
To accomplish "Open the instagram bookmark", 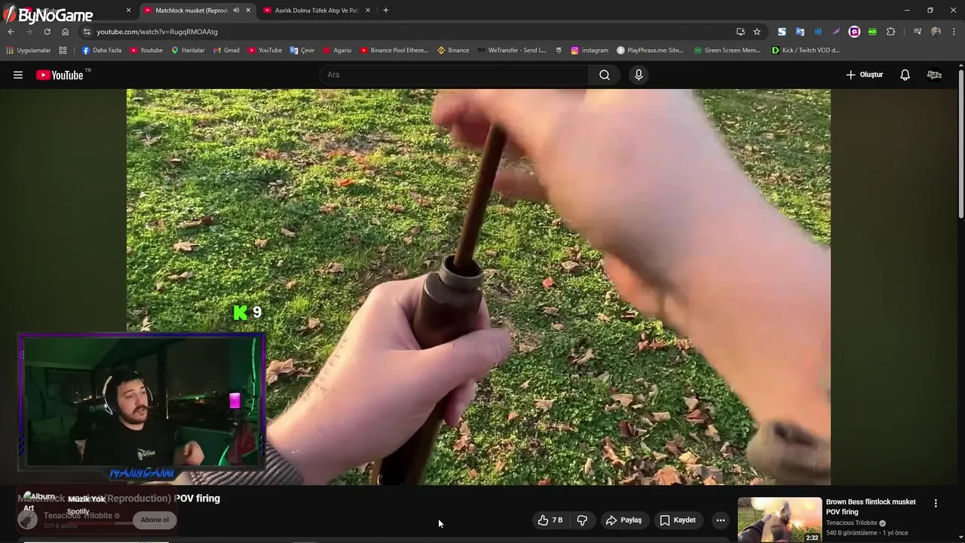I will 590,51.
